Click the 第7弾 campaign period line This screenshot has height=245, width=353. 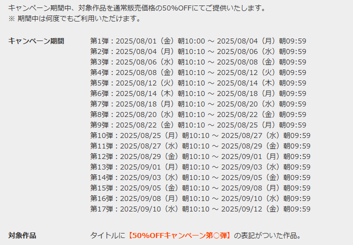tap(198, 104)
